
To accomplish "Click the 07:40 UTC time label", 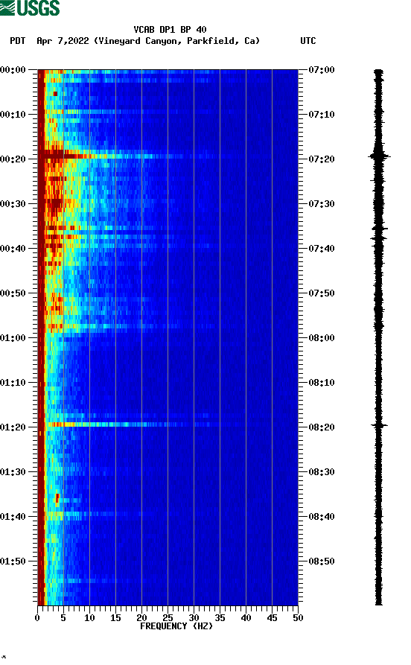I will click(x=322, y=248).
